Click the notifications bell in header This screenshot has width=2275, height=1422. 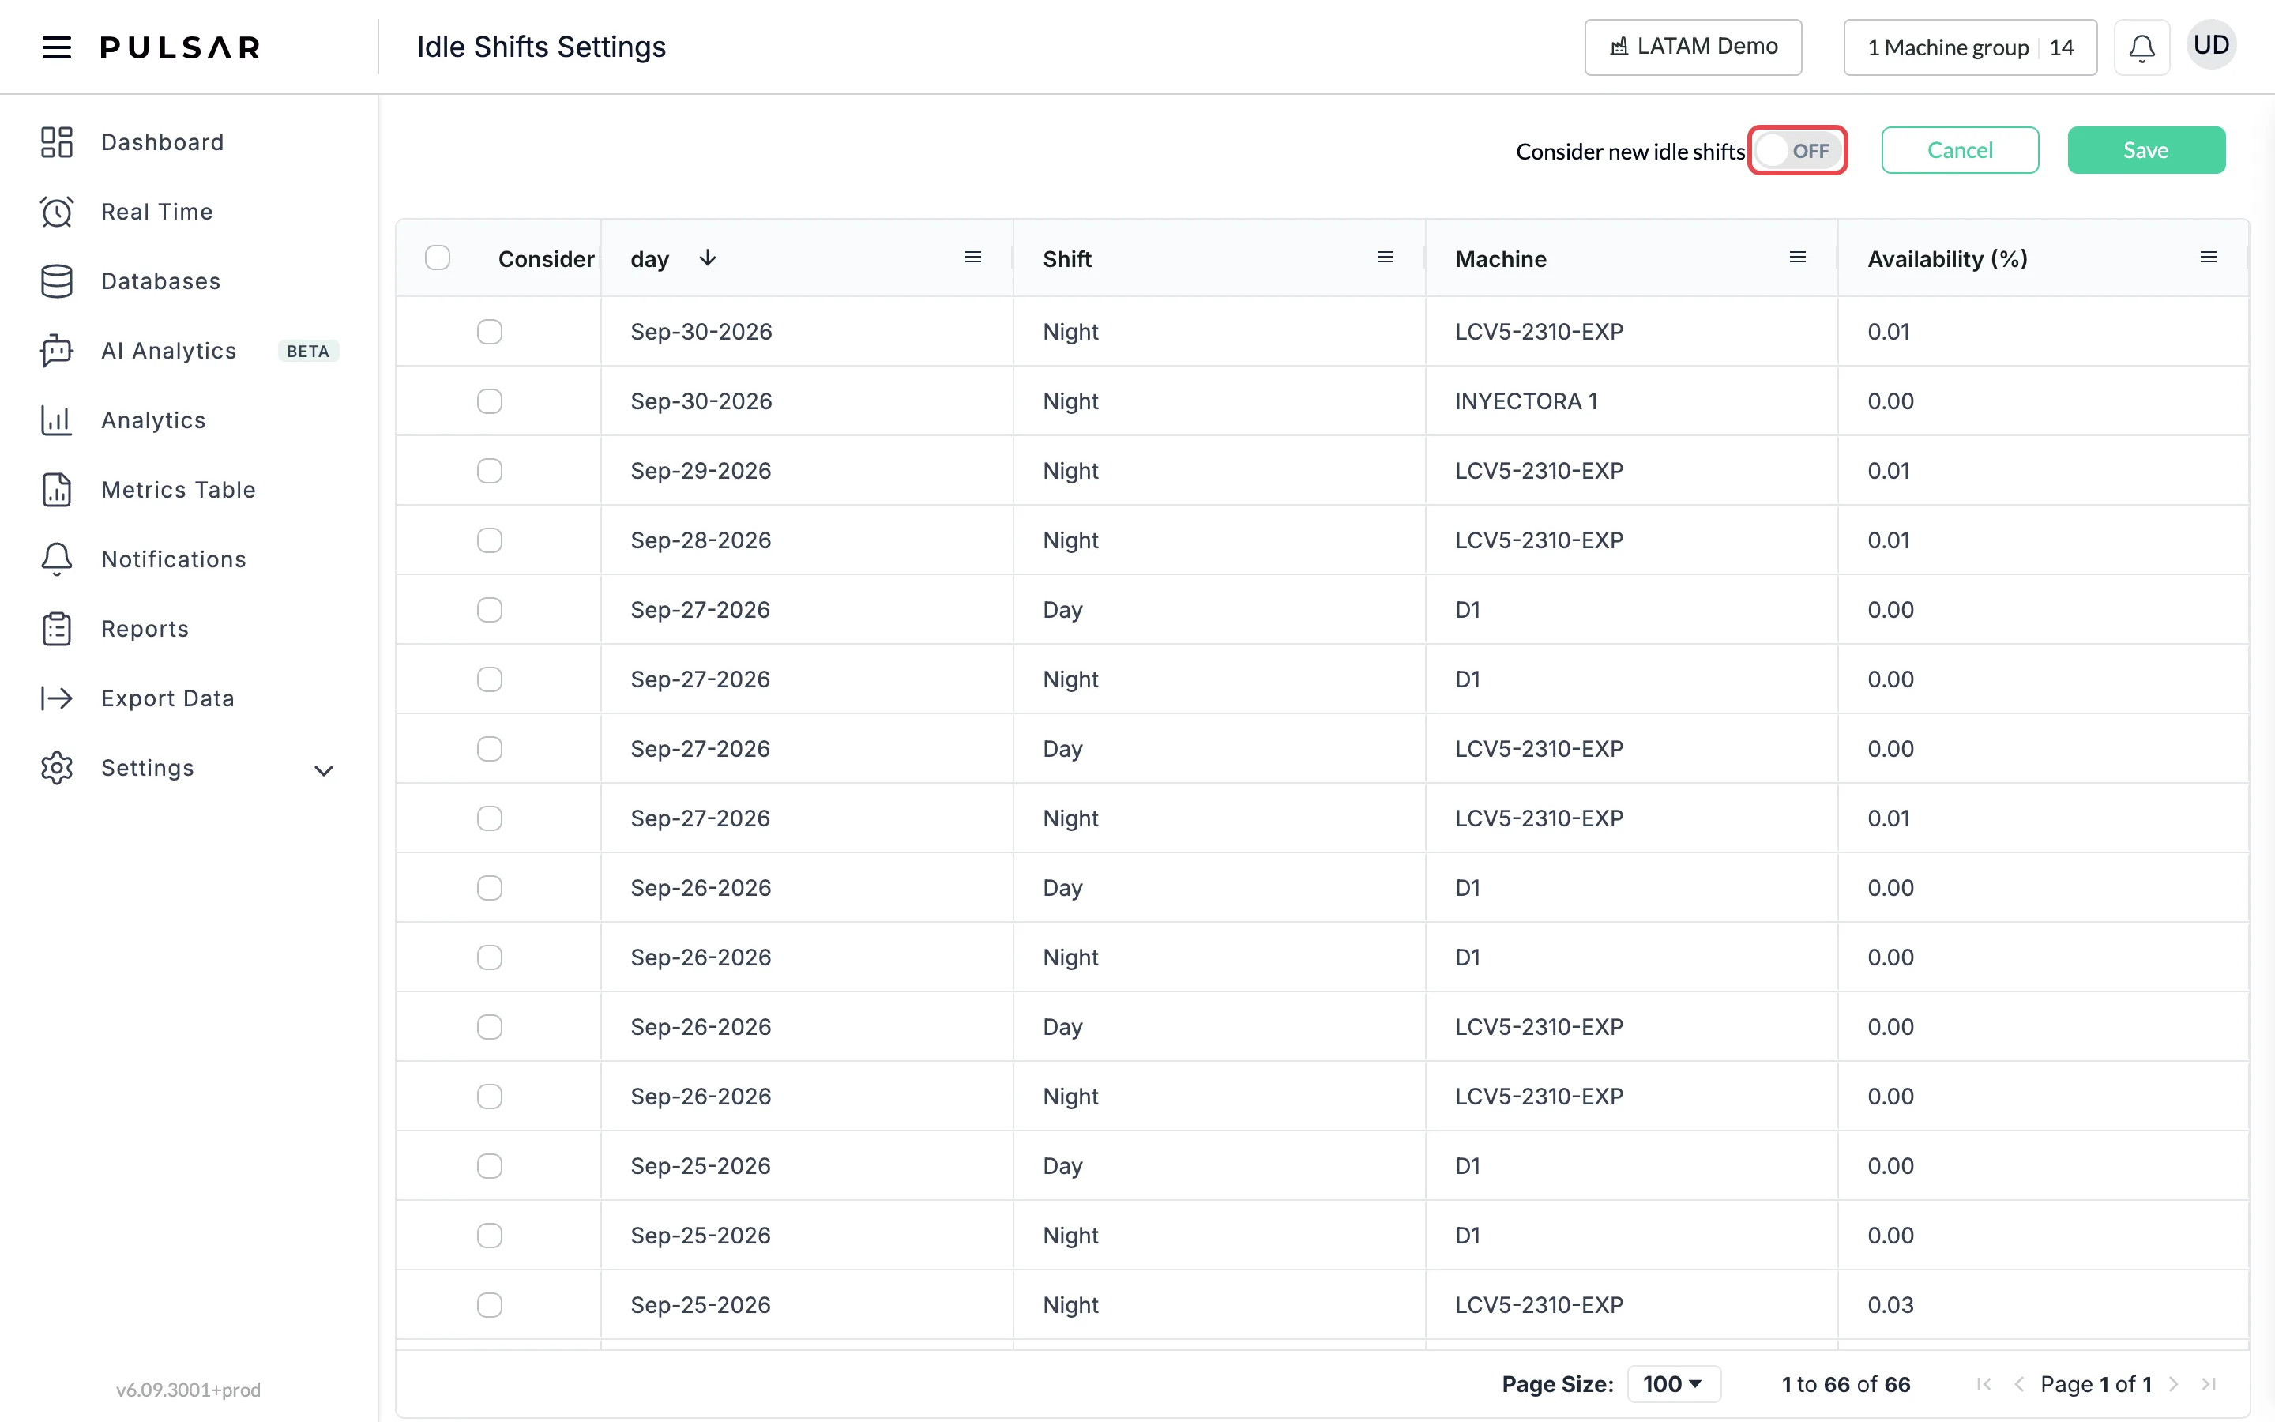coord(2142,47)
